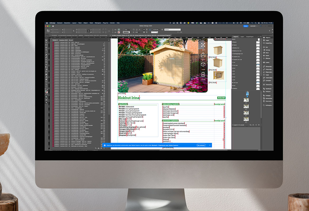The height and width of the screenshot is (211, 309).
Task: Click the Nu proberen button
Action: click(201, 145)
